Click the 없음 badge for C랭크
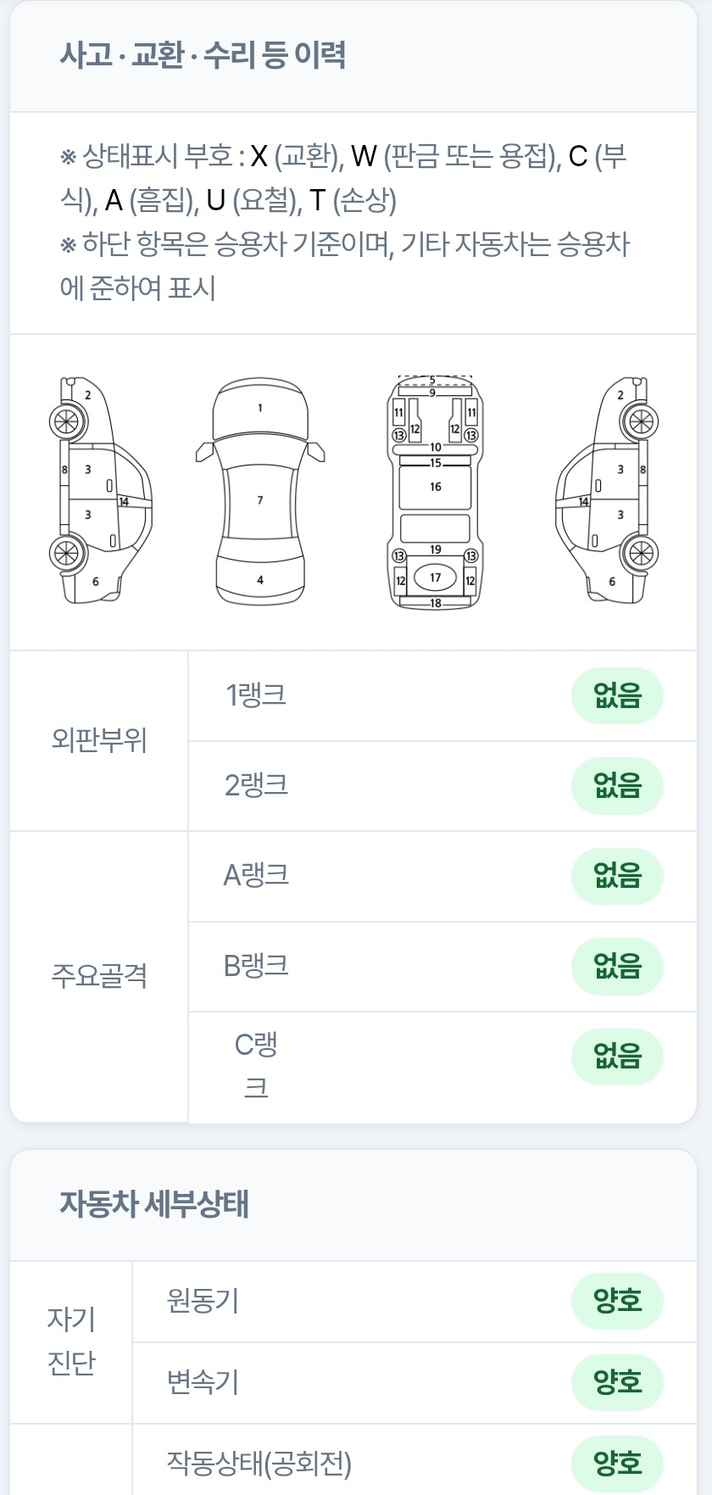712x1495 pixels. pos(617,1057)
